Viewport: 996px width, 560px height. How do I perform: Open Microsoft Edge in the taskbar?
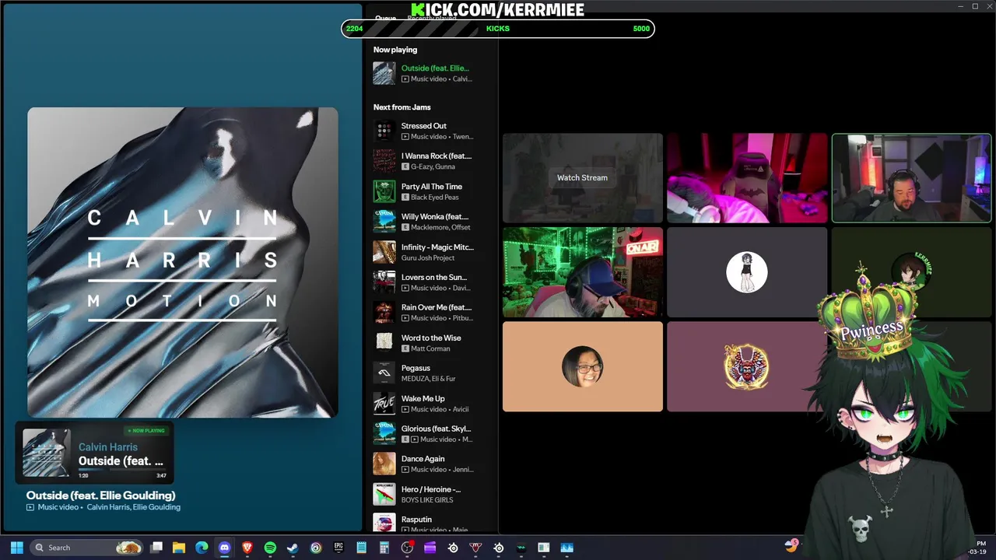click(x=202, y=548)
